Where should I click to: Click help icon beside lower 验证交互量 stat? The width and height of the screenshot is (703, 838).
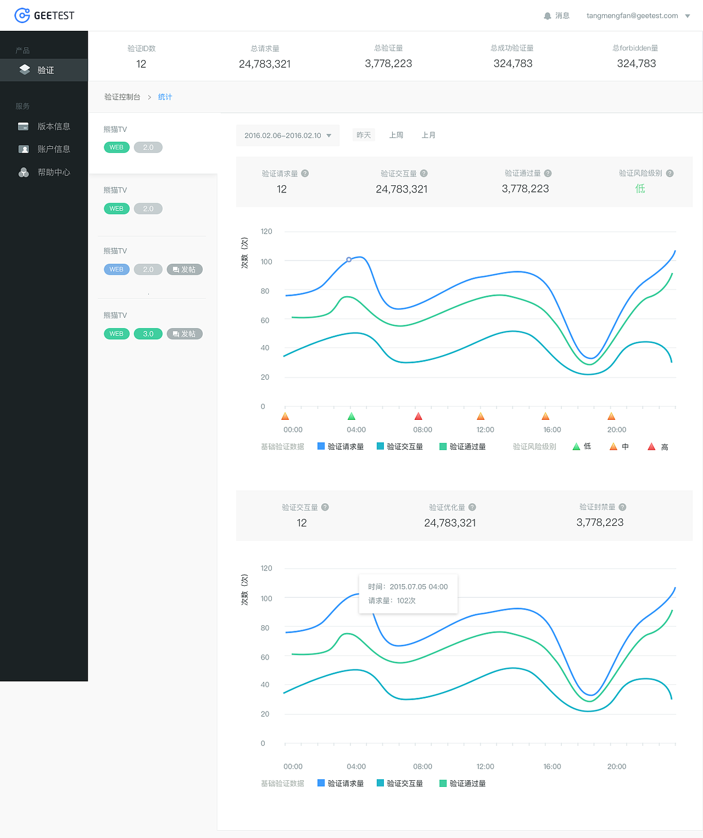point(325,507)
